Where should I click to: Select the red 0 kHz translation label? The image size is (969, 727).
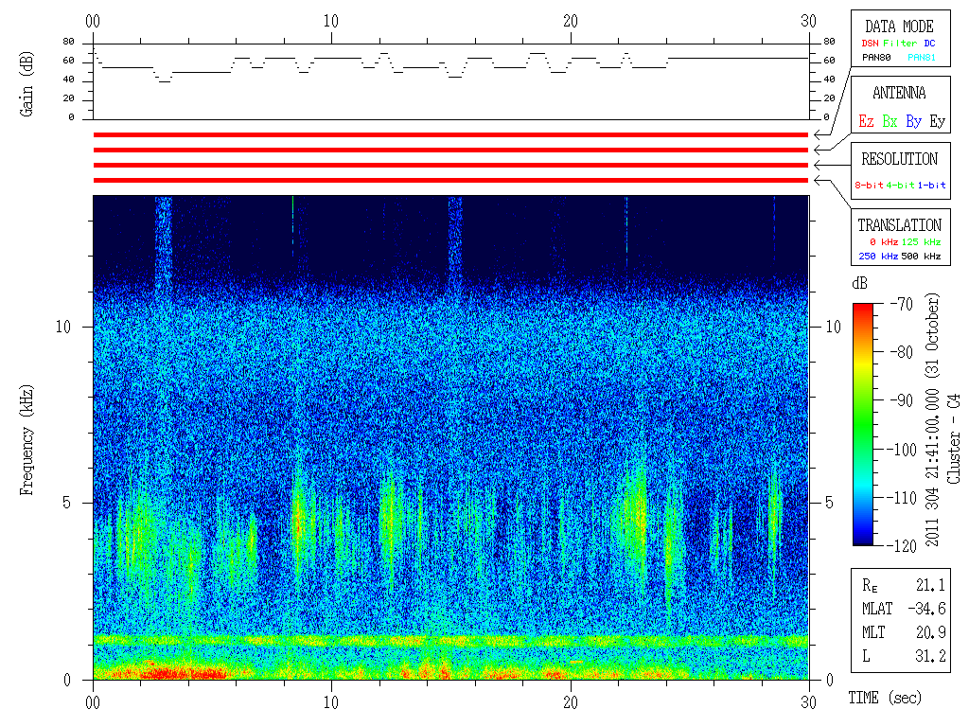(x=883, y=241)
